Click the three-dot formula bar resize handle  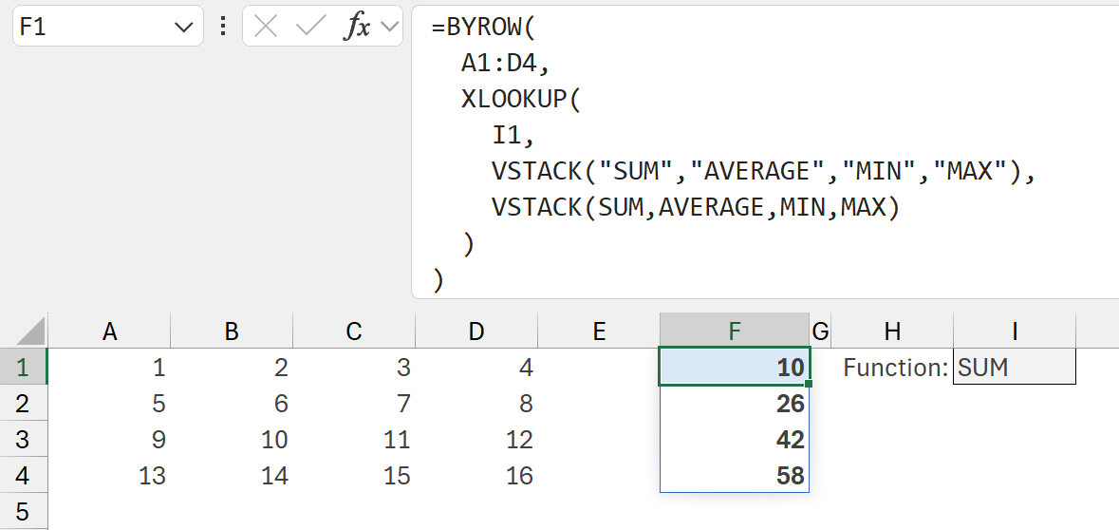pos(223,28)
